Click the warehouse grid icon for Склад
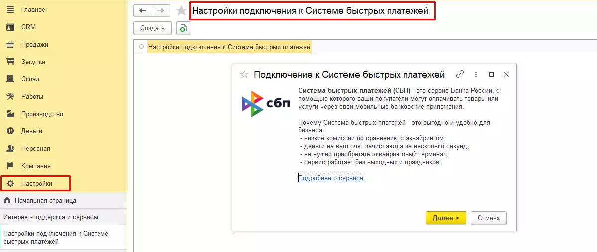 point(10,79)
